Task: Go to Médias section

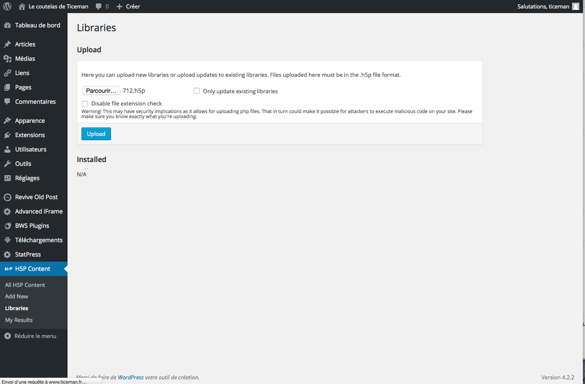Action: coord(34,59)
